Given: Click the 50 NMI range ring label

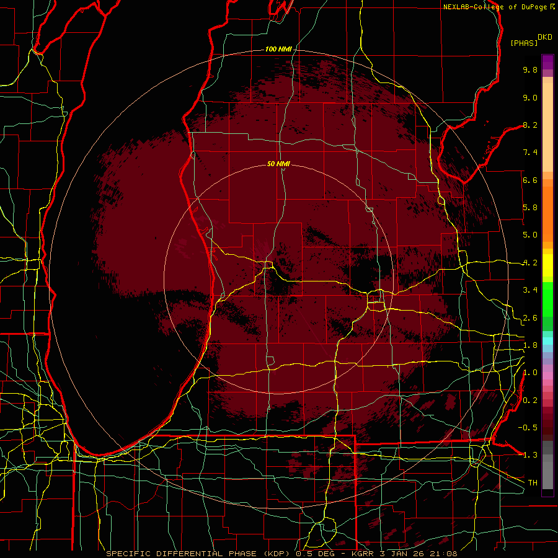Looking at the screenshot, I should 278,164.
